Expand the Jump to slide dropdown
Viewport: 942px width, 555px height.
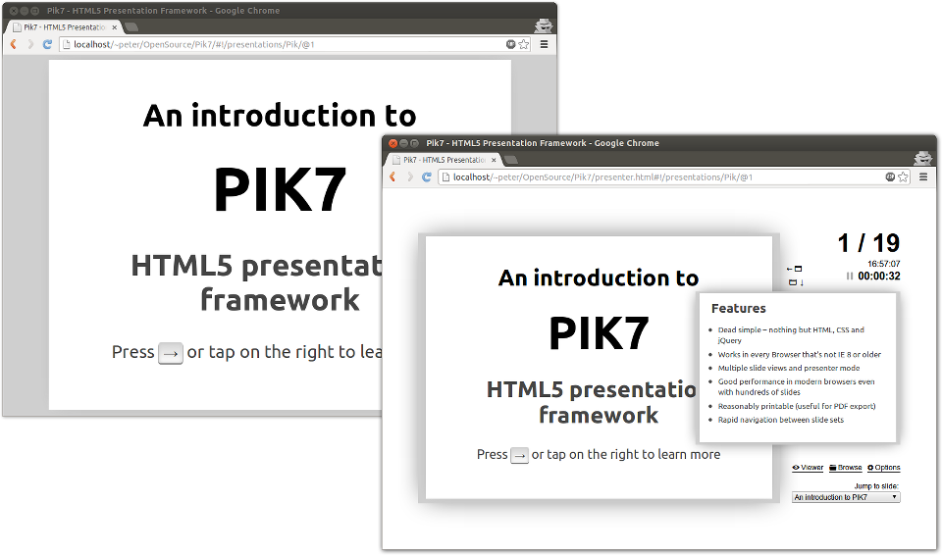(x=846, y=497)
